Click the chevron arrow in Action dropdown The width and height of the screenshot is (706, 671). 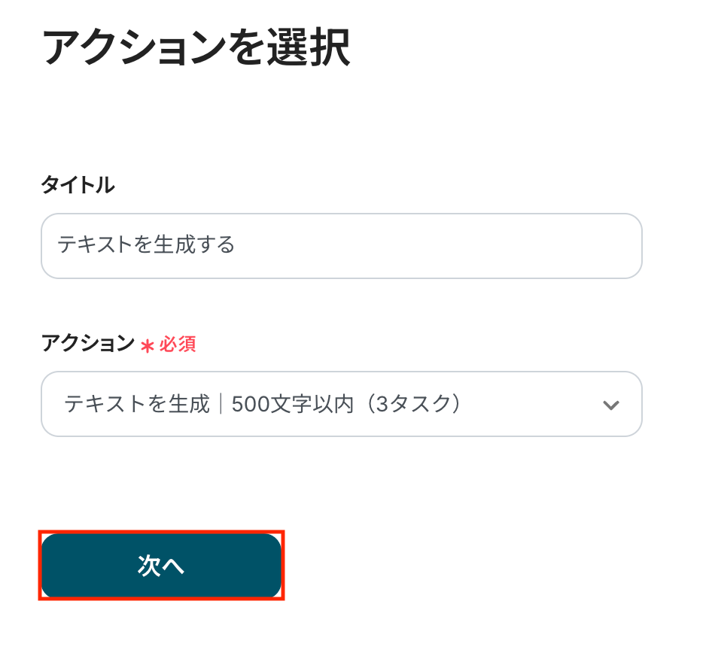[610, 405]
